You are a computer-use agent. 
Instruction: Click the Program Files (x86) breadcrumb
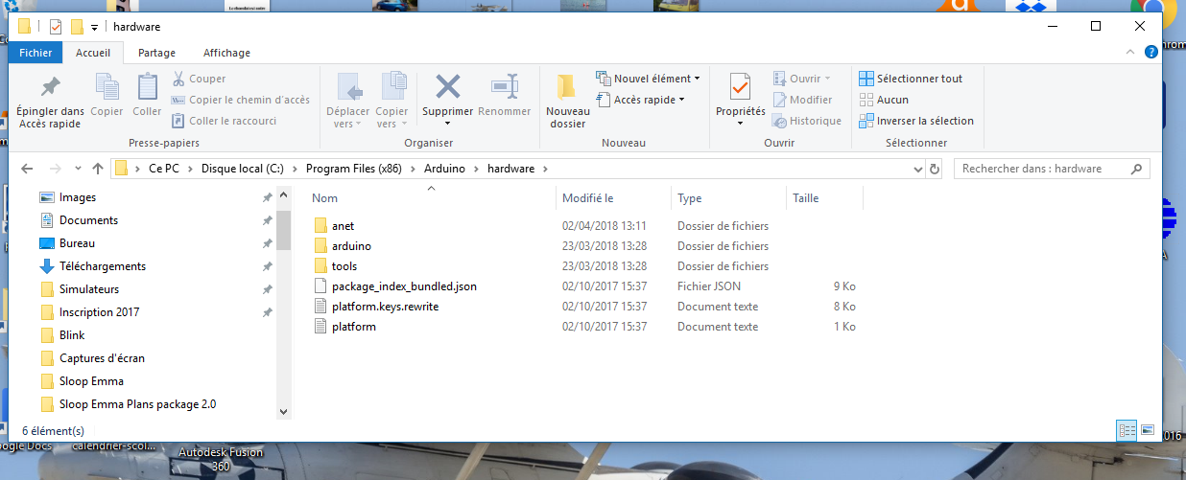pos(353,169)
